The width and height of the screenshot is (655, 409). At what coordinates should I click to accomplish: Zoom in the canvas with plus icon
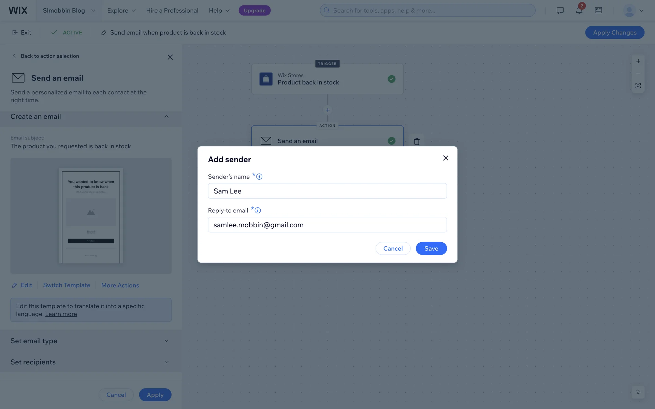point(638,61)
